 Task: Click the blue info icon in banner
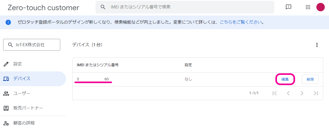click(x=8, y=22)
